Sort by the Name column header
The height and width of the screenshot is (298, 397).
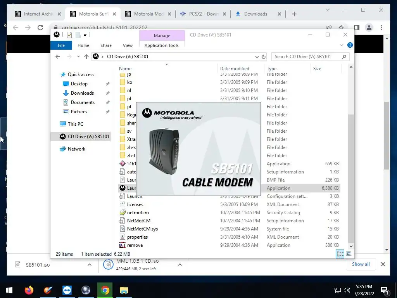(125, 69)
